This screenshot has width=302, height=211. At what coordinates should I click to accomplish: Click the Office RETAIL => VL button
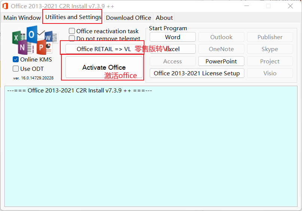tap(104, 49)
